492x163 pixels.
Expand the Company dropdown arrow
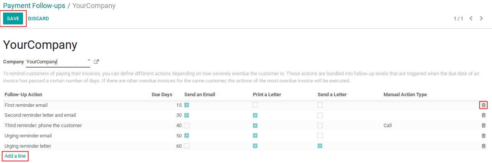(89, 60)
